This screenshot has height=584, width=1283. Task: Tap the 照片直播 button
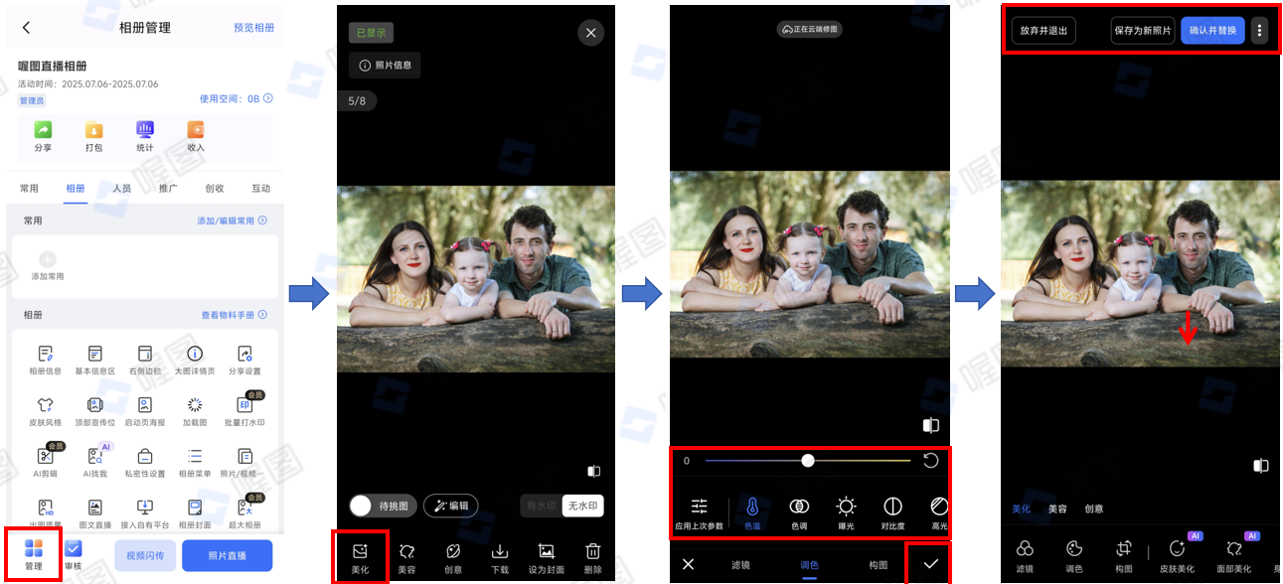[227, 556]
